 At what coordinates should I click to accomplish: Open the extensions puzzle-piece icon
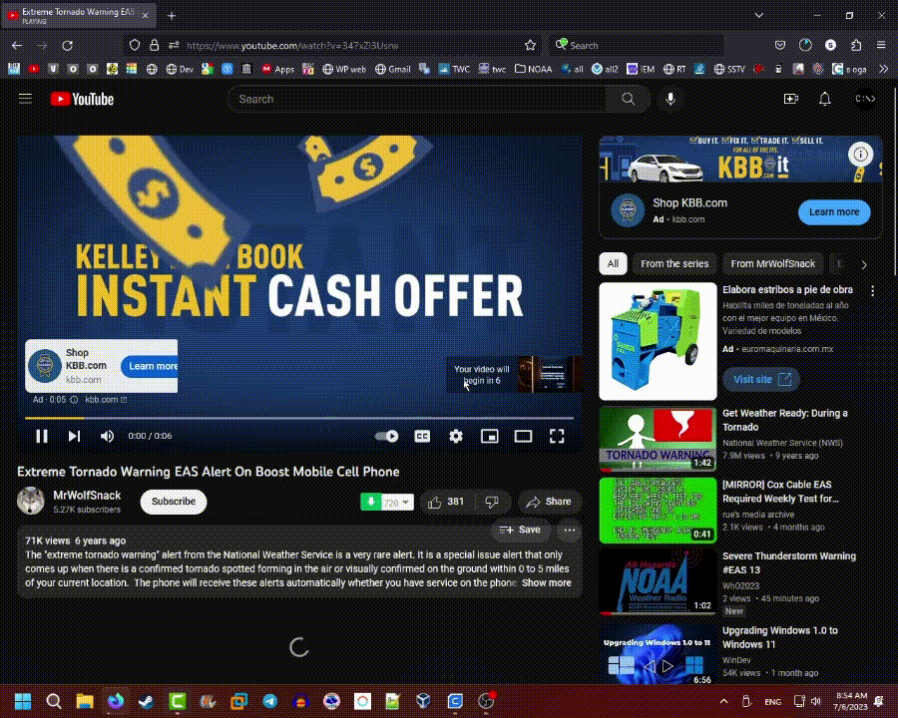pyautogui.click(x=856, y=45)
